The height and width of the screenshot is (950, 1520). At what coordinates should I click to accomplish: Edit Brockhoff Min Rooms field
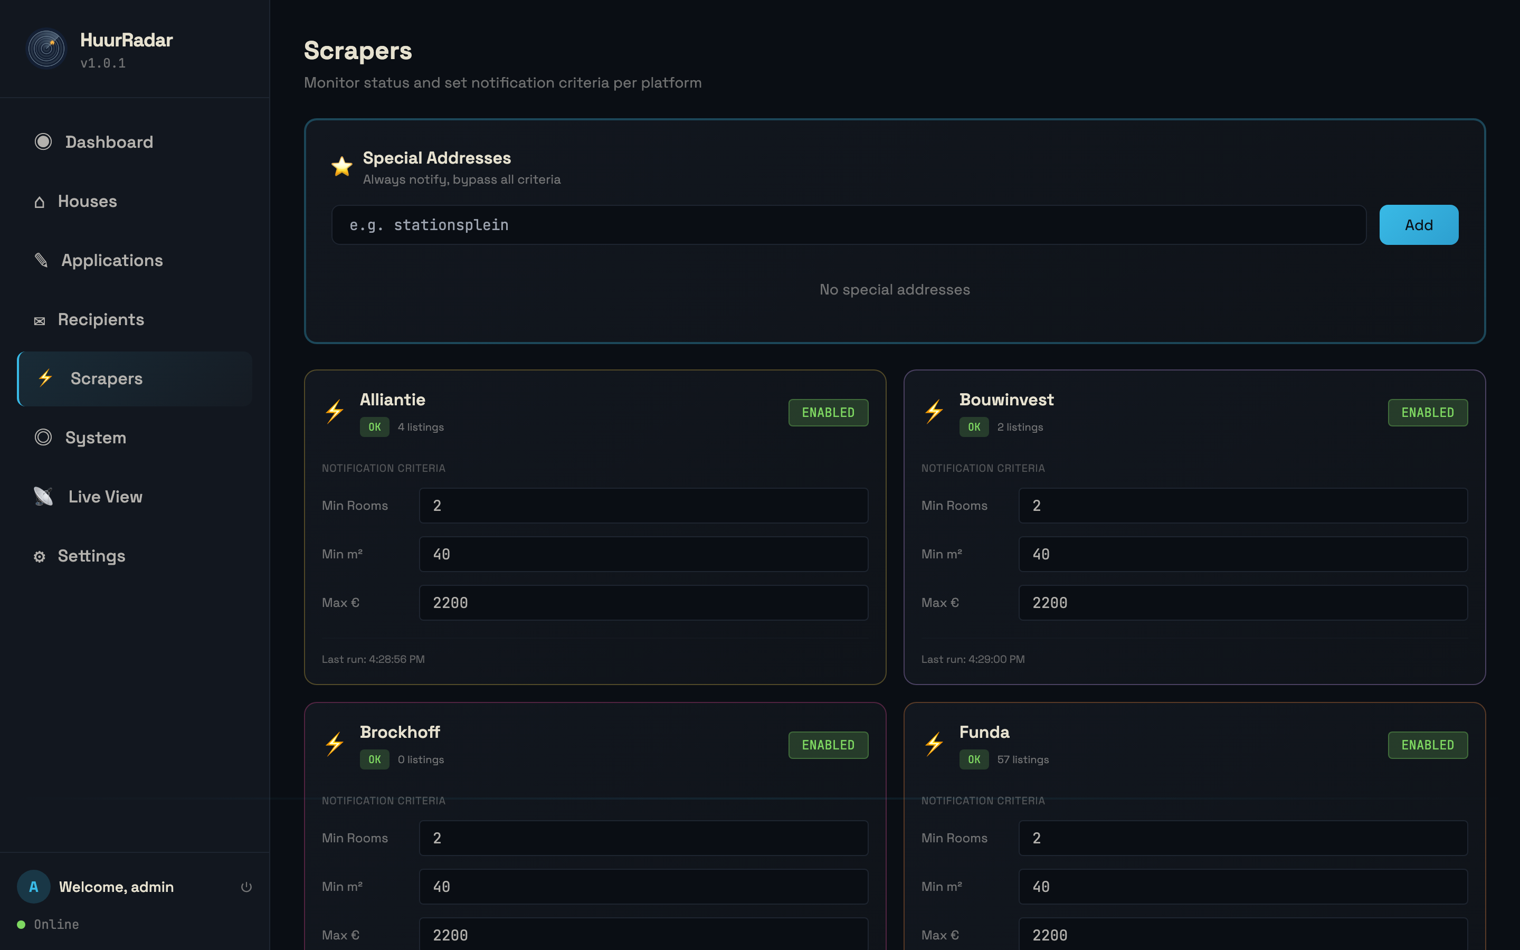pyautogui.click(x=643, y=838)
